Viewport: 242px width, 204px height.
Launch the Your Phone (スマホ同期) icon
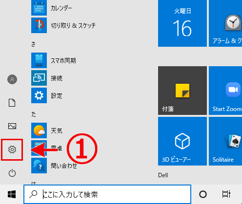click(x=39, y=60)
